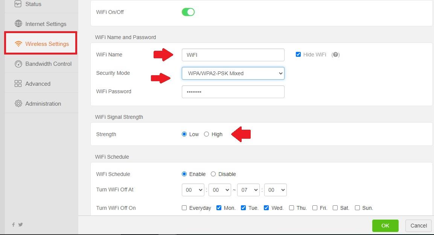
Task: Open the Facebook icon link
Action: (13, 224)
